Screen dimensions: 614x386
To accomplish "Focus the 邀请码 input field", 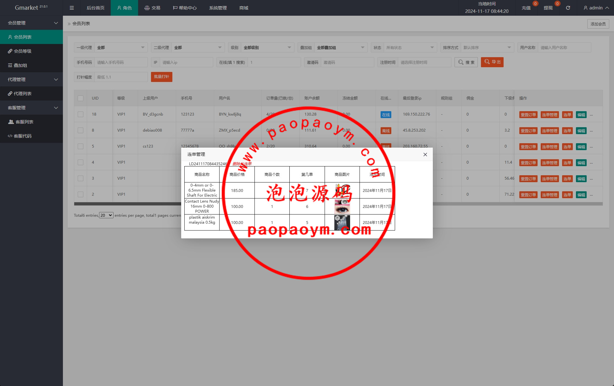I will click(x=348, y=63).
